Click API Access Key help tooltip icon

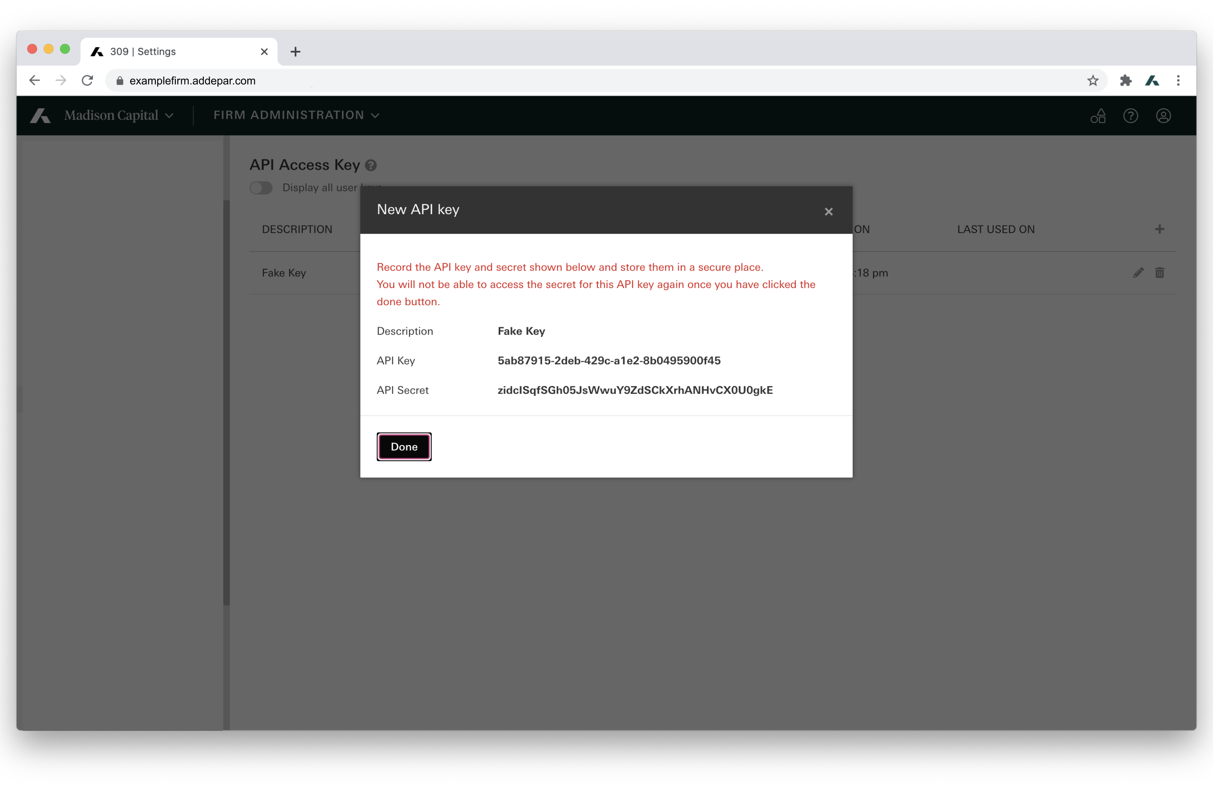(x=371, y=165)
